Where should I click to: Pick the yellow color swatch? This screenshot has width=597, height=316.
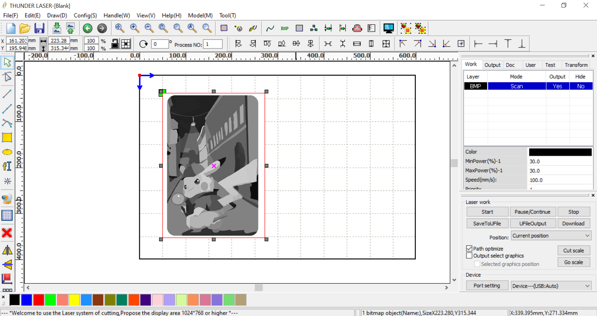click(x=74, y=300)
